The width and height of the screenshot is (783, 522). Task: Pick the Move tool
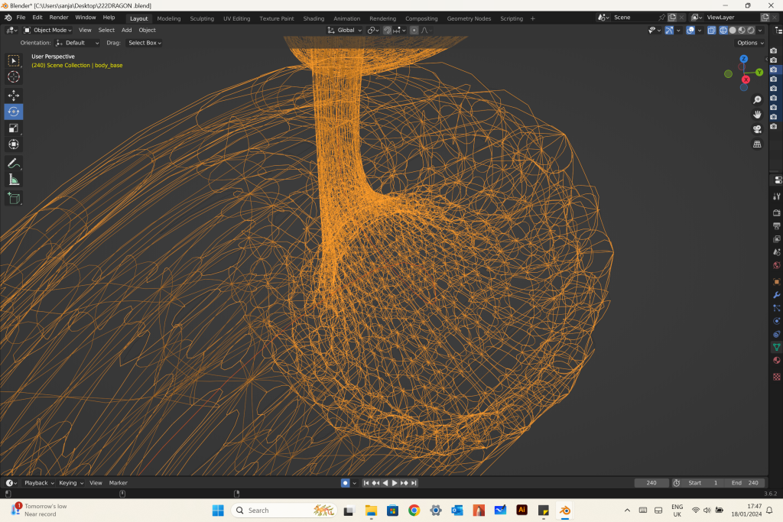click(14, 96)
